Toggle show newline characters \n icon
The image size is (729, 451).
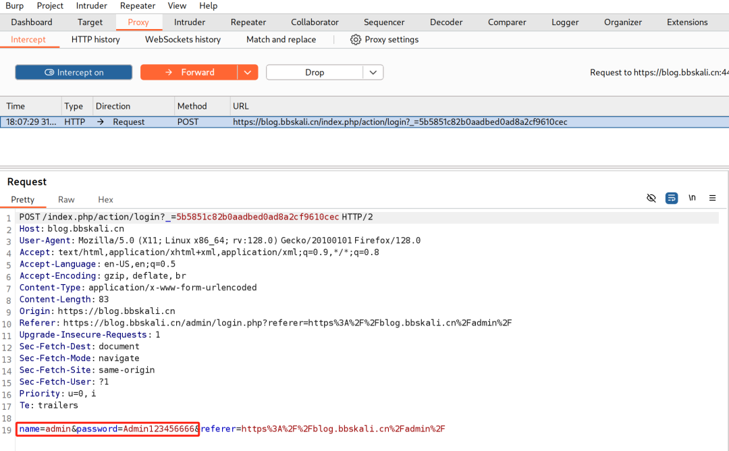(x=692, y=198)
